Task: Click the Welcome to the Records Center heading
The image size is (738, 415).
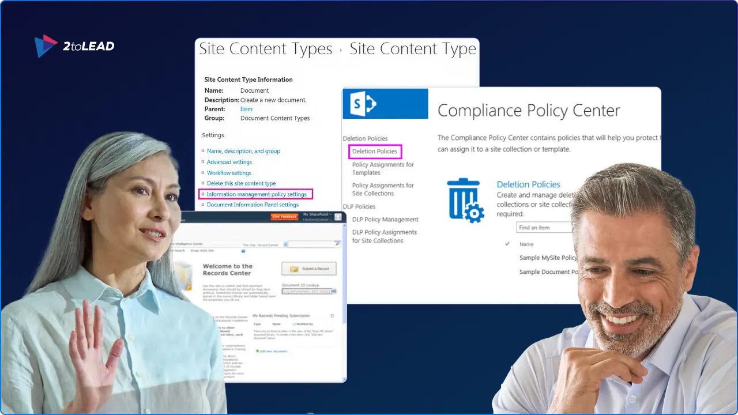Action: 227,270
